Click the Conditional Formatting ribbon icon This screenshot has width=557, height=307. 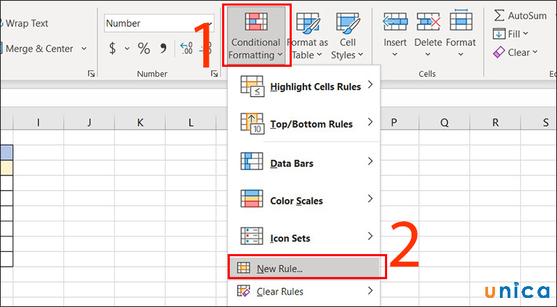pyautogui.click(x=255, y=23)
